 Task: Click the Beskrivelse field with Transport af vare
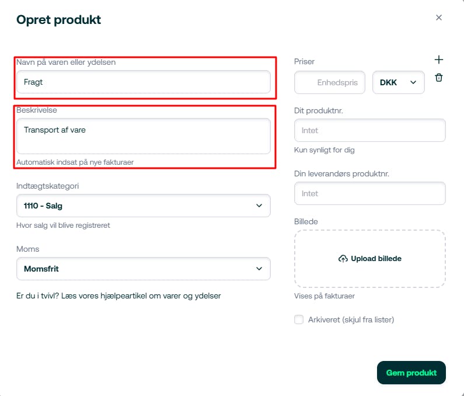(x=143, y=136)
